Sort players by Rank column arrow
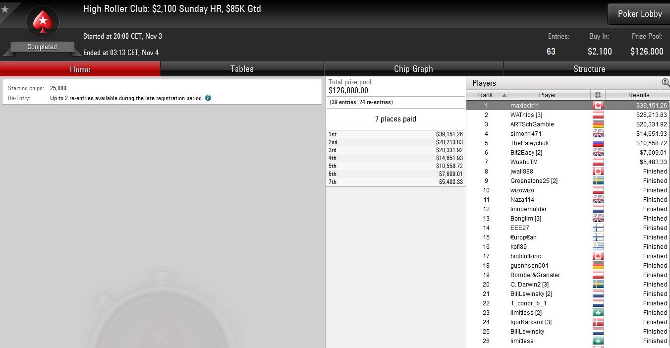670x348 pixels. pyautogui.click(x=504, y=95)
